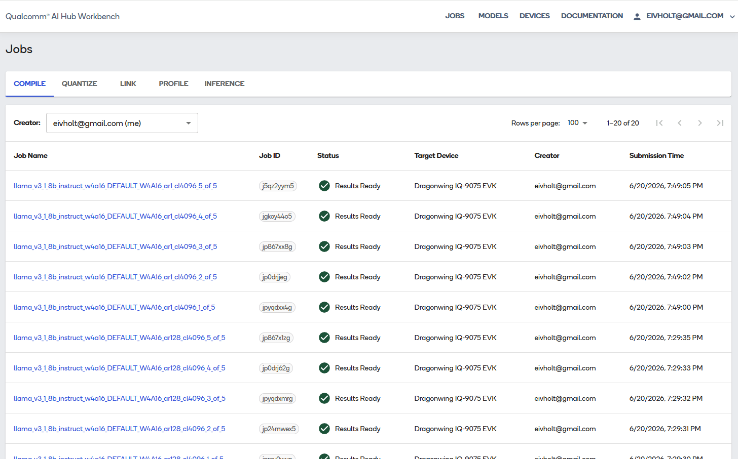
Task: Click the green check icon for job jp24mwex5
Action: point(324,429)
